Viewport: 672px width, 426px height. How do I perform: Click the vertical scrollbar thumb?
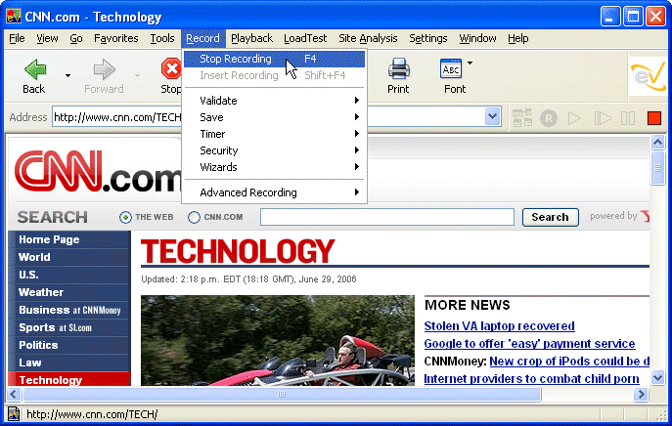click(658, 168)
